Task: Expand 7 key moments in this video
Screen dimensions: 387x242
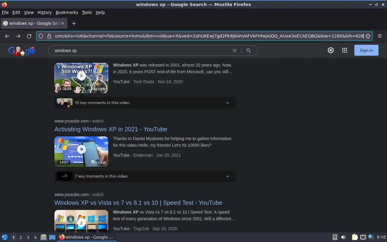Action: click(x=145, y=176)
